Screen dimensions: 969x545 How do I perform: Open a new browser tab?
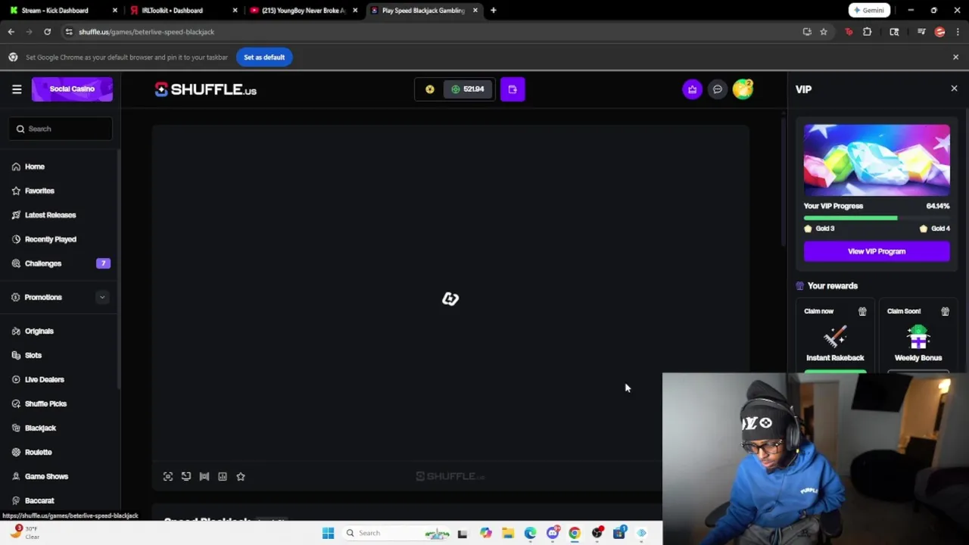pos(493,11)
